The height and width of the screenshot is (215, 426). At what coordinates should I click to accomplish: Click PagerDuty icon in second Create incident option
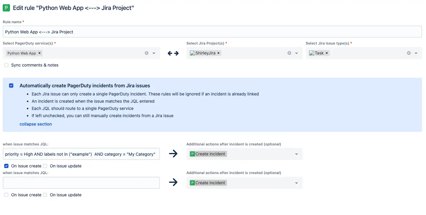[x=192, y=183]
